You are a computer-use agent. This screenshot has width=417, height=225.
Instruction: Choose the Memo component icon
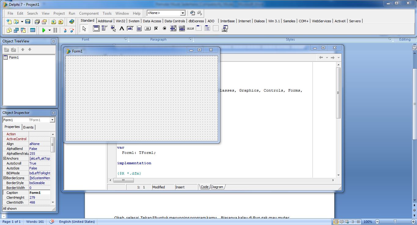click(139, 28)
